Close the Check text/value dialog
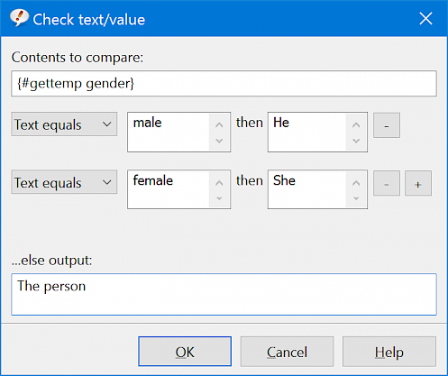This screenshot has width=448, height=376. [x=425, y=19]
